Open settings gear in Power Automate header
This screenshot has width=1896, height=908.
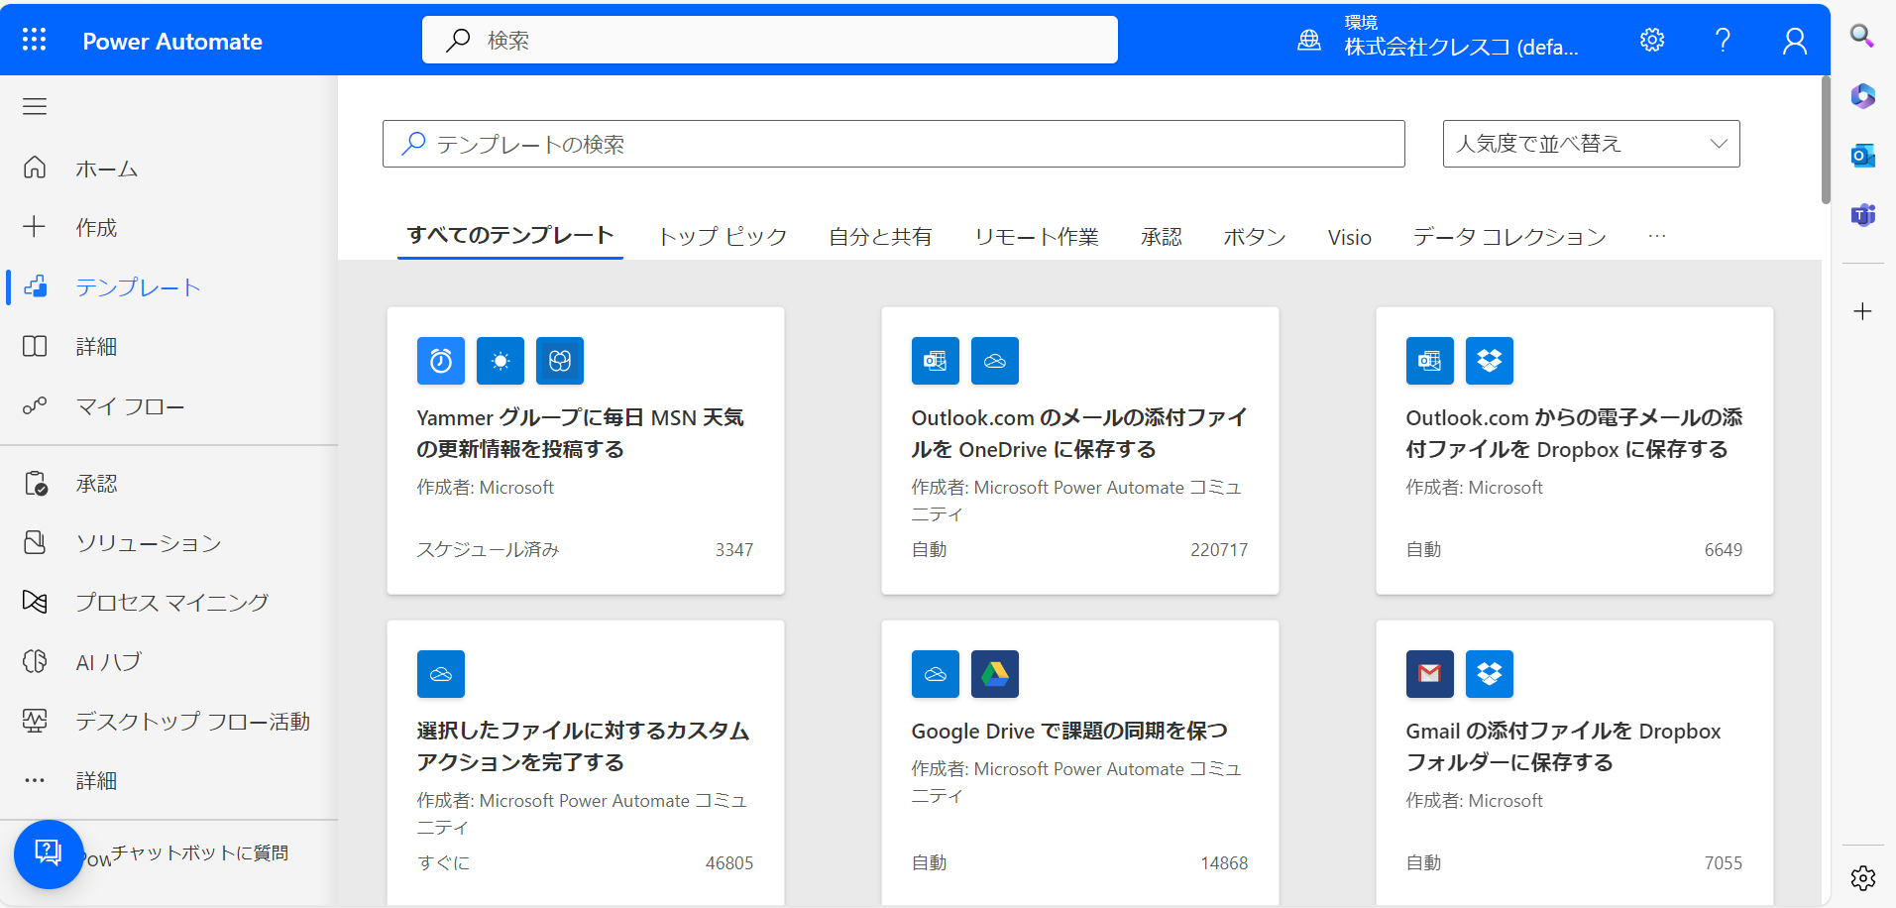click(x=1652, y=40)
